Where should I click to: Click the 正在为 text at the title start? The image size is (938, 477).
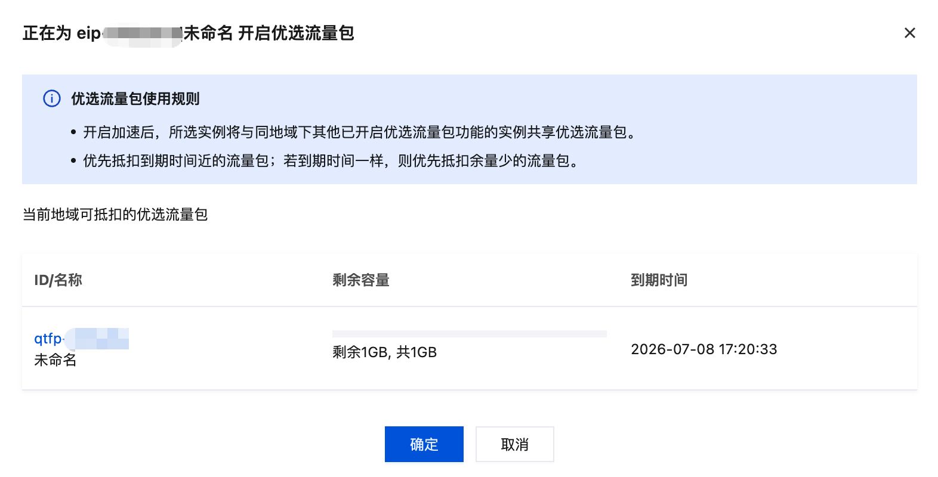pos(47,33)
